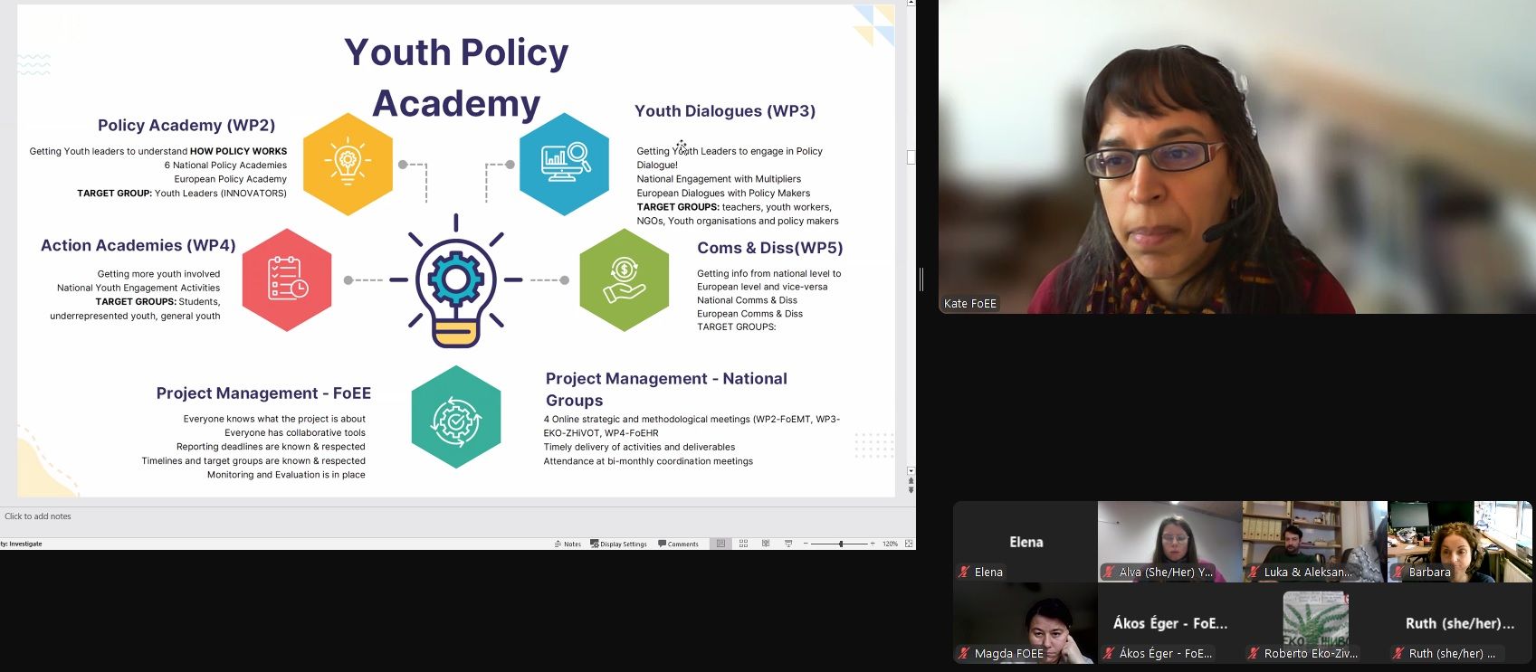The image size is (1536, 672).
Task: Click the 'Youth Policy Academy' slide title
Action: click(456, 77)
